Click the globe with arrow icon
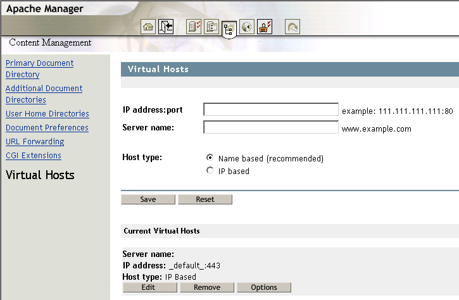 [247, 27]
